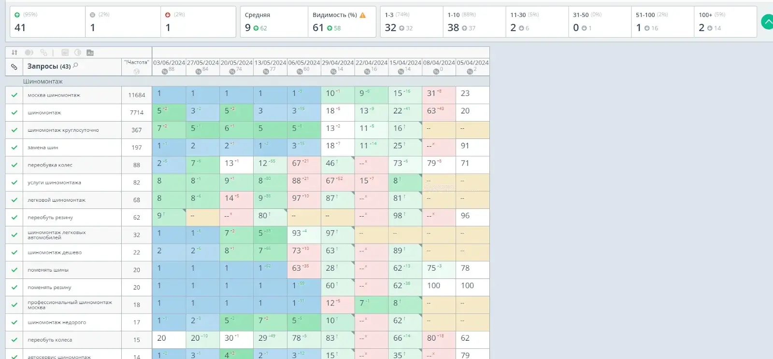Click the percent icon under 29/04/2024
This screenshot has width=773, height=359.
333,71
